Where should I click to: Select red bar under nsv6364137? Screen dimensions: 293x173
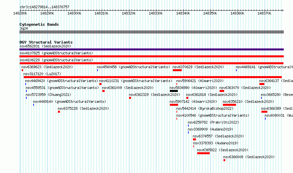(x=262, y=84)
